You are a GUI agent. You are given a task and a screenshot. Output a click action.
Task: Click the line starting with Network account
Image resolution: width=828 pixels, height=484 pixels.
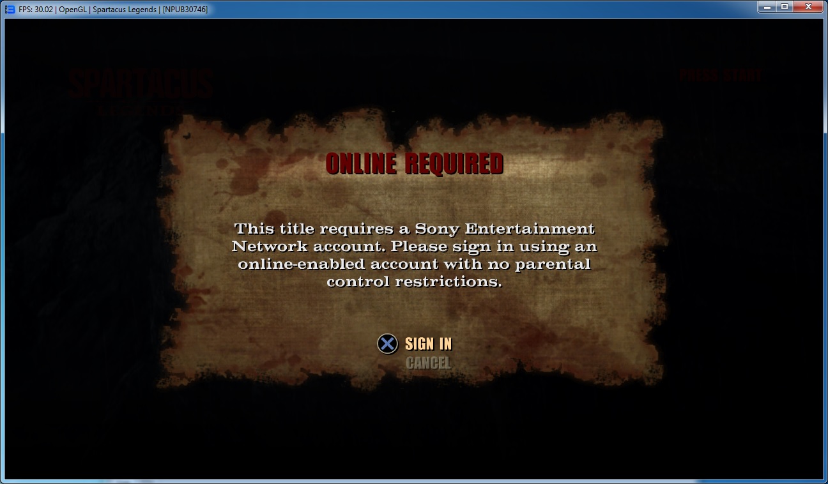[415, 246]
